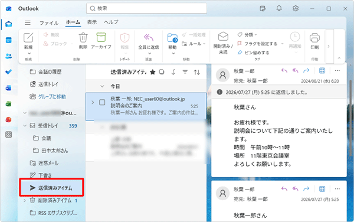Reply all in second message dated 2026/07/27

296,189
